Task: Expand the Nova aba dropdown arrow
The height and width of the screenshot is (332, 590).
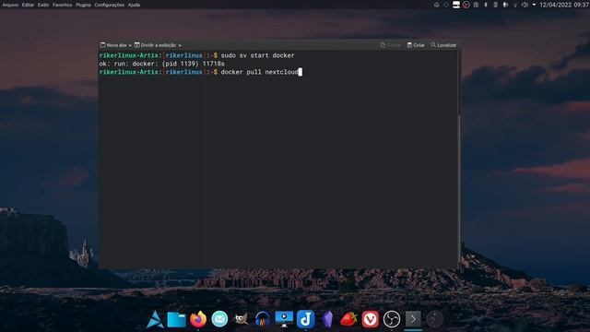Action: click(130, 45)
